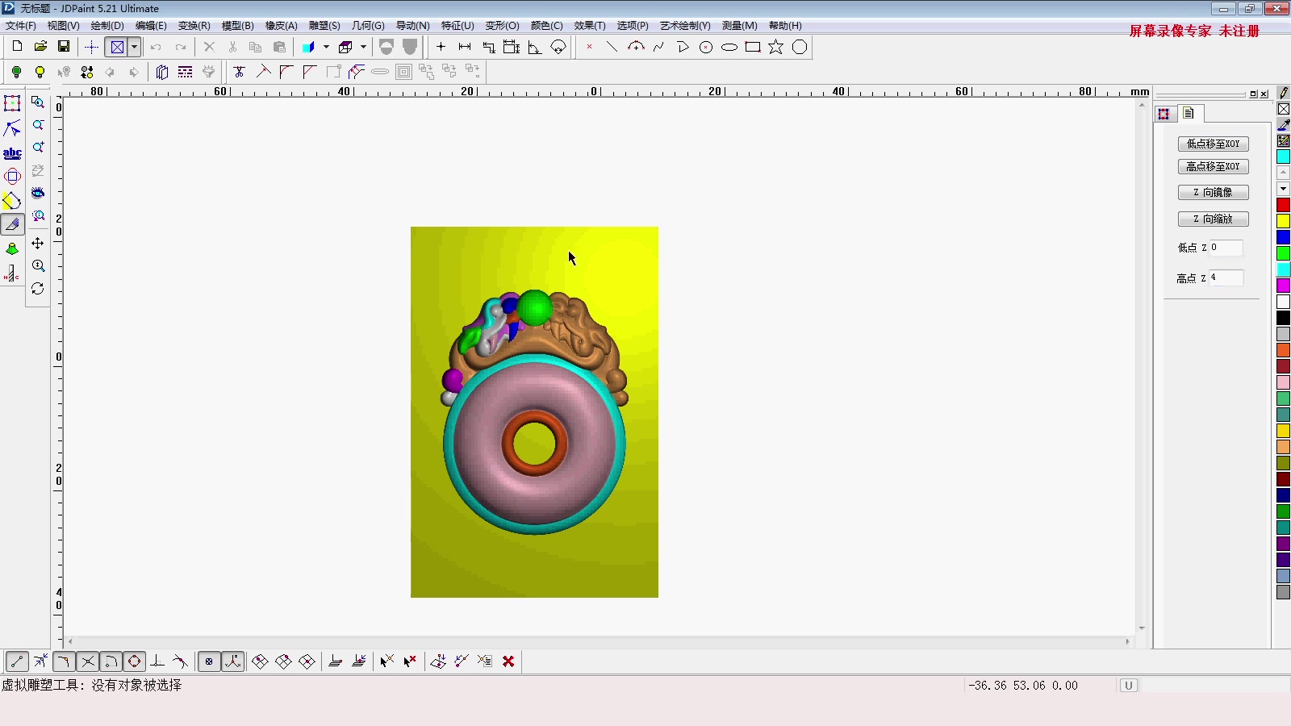Select the selection box tool in left sidebar
The width and height of the screenshot is (1291, 726).
(12, 103)
